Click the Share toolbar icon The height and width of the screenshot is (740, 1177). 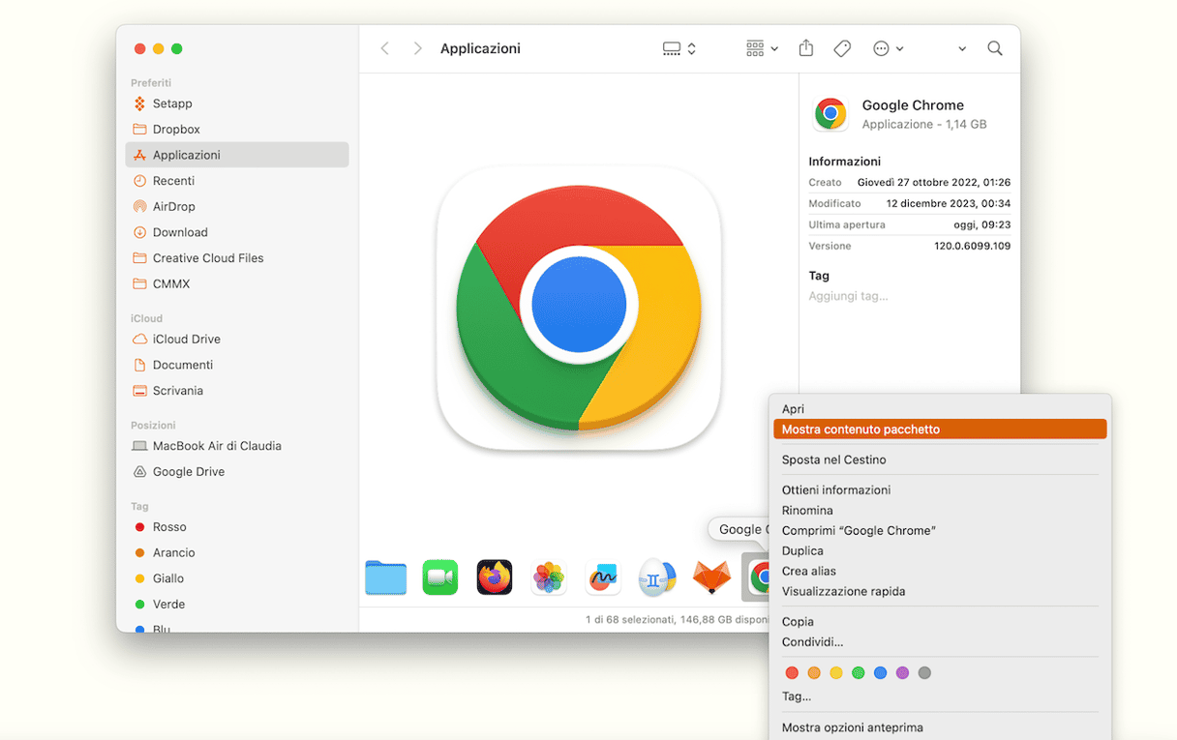[x=805, y=48]
